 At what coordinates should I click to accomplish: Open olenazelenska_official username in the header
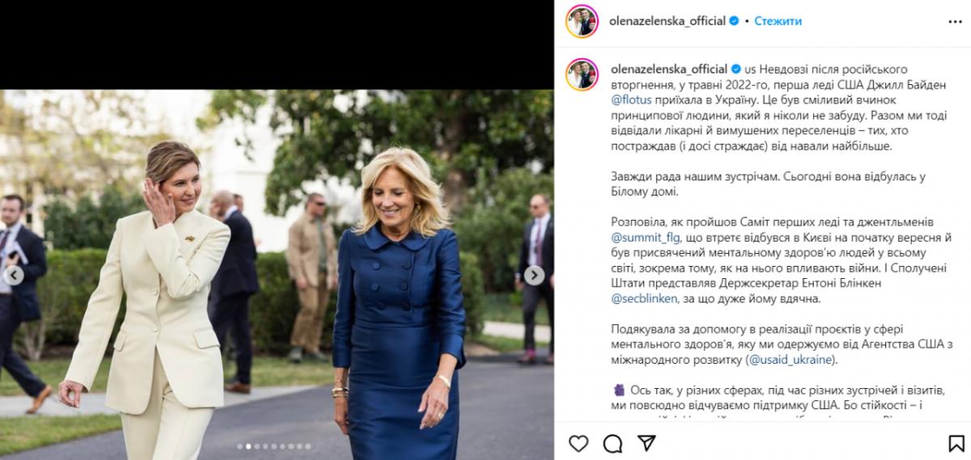pos(667,21)
